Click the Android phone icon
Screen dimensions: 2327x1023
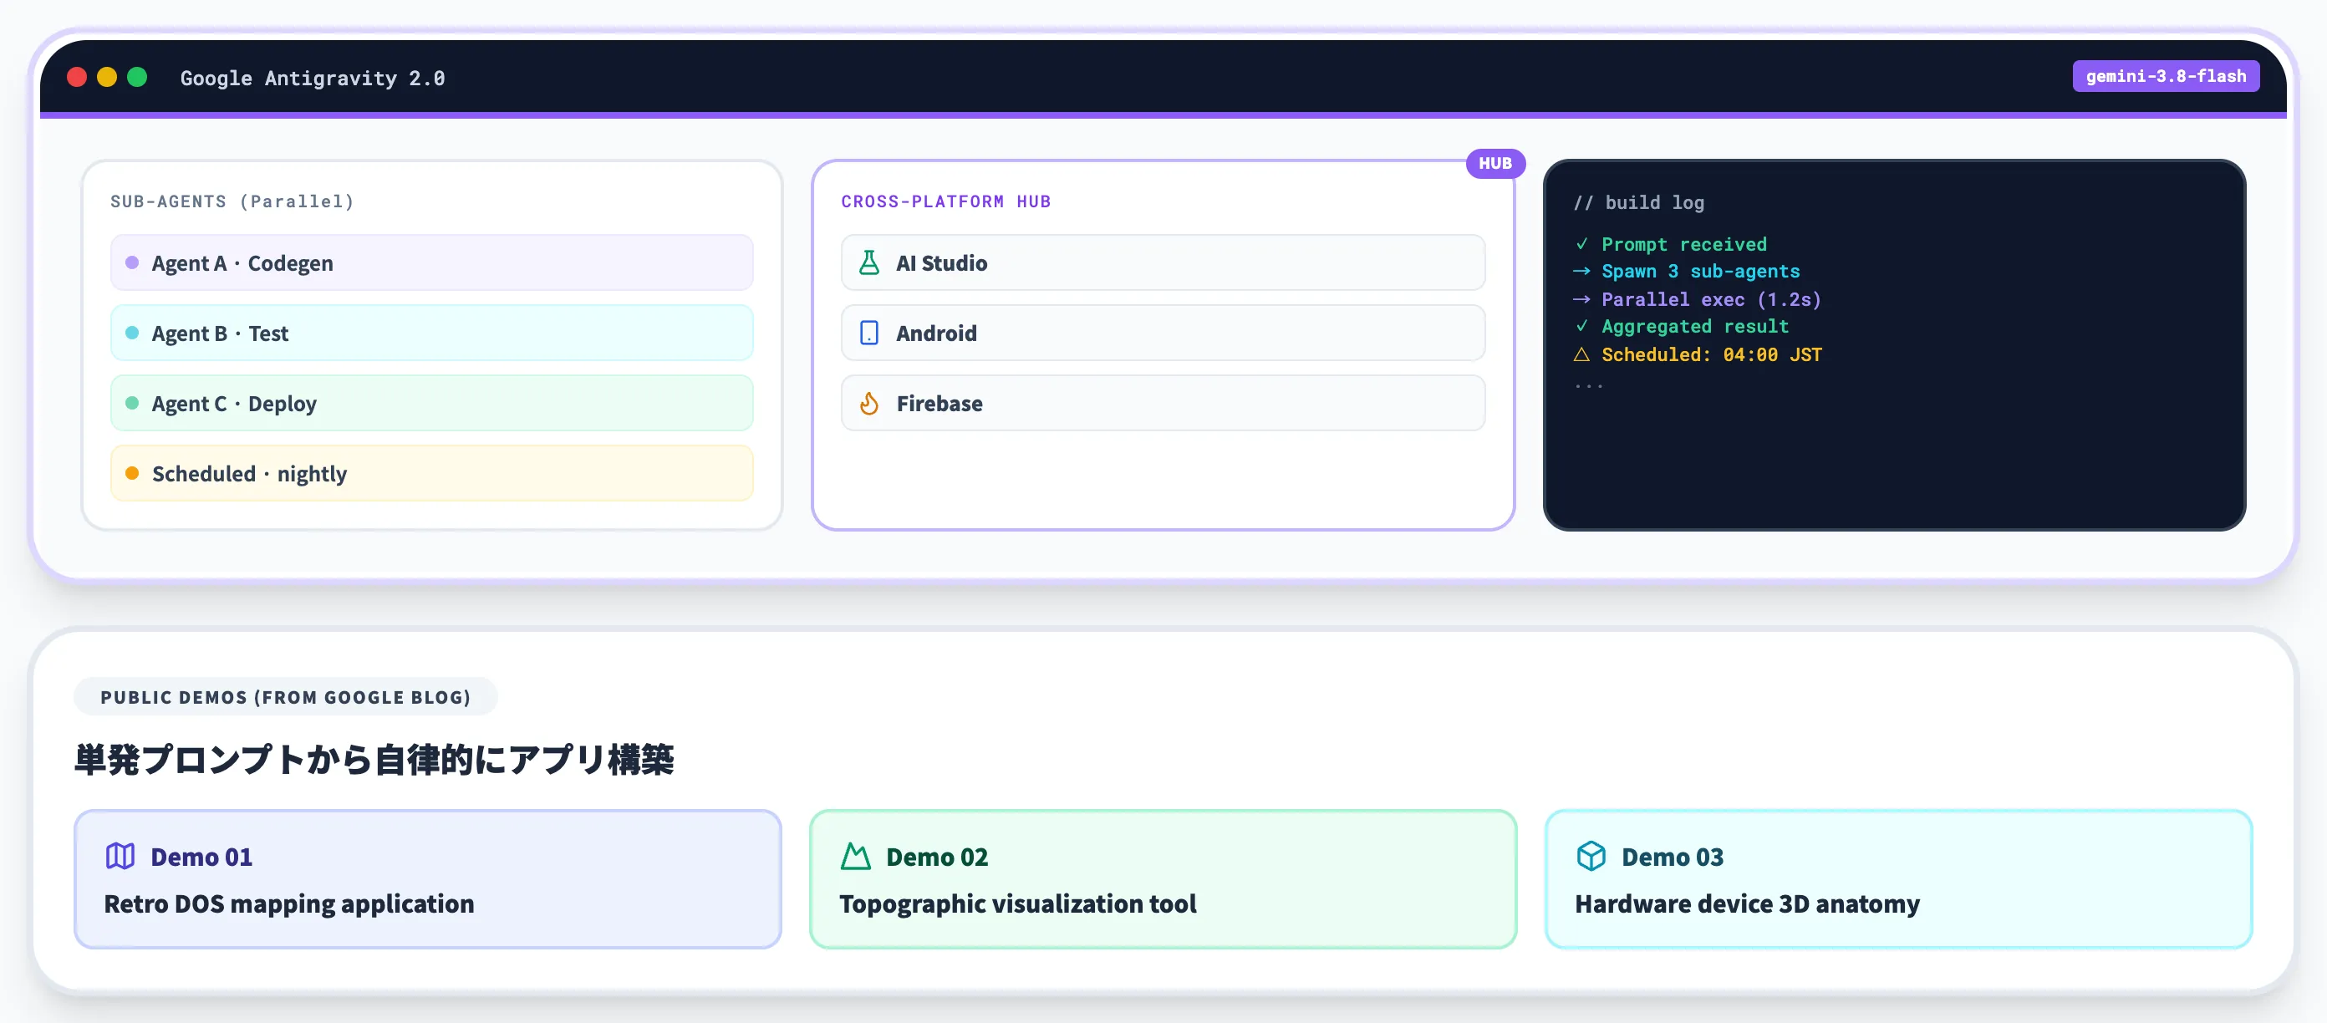(x=869, y=333)
